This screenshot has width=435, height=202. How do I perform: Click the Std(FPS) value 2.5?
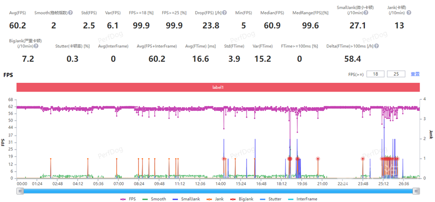tap(89, 26)
